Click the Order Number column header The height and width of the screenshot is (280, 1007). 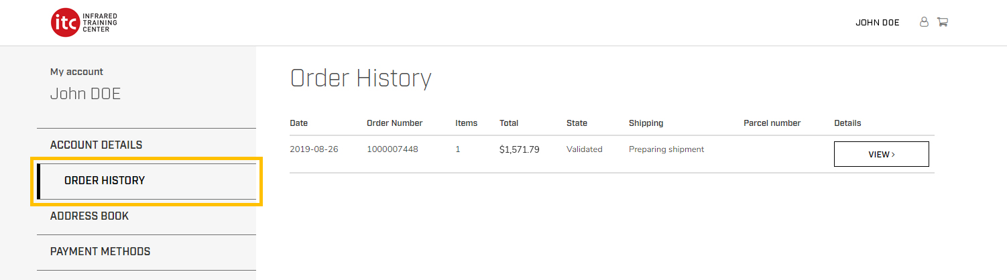click(394, 123)
